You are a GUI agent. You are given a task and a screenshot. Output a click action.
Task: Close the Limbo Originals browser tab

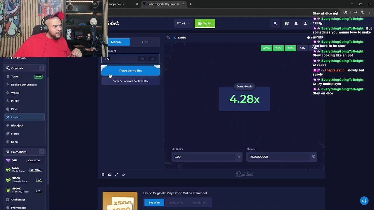(183, 4)
